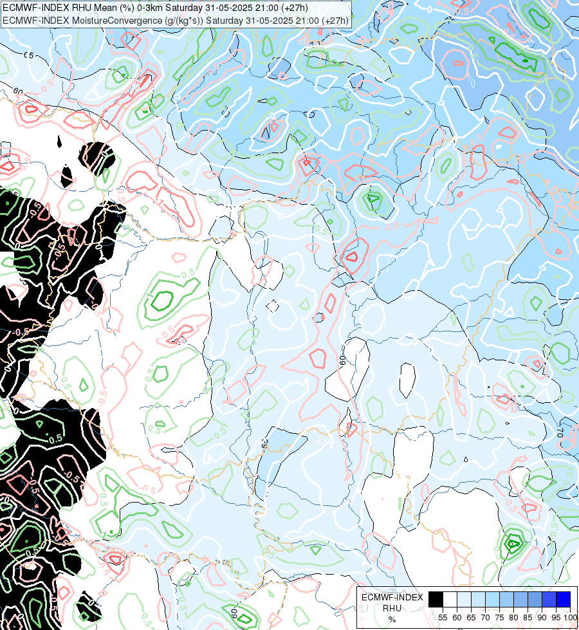Screen dimensions: 579x630
Task: Click legend tick value '90'
Action: pyautogui.click(x=542, y=618)
